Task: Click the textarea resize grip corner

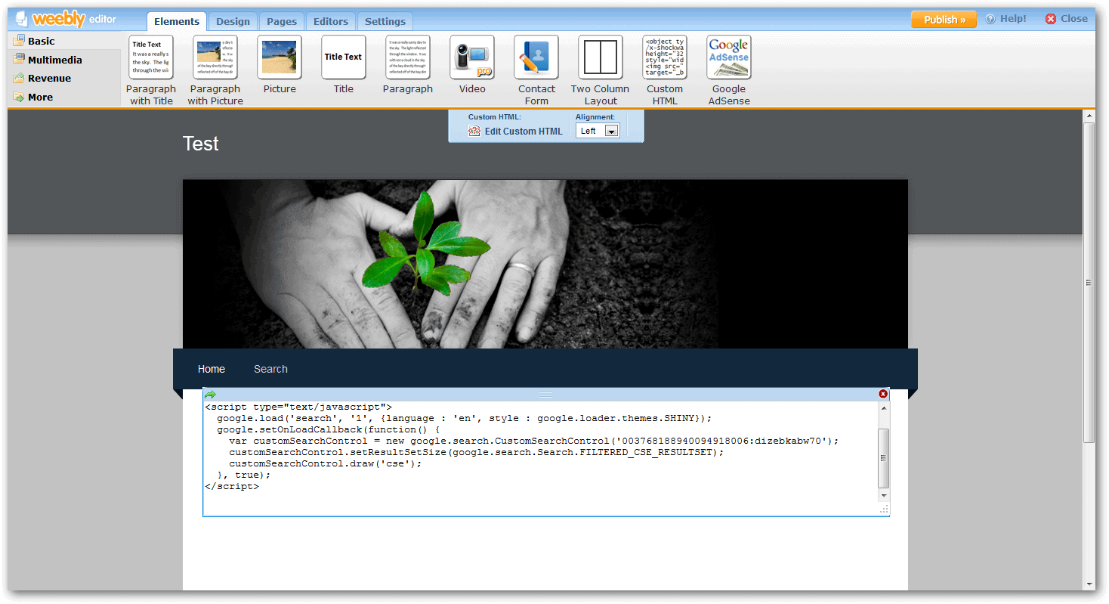Action: [x=884, y=510]
